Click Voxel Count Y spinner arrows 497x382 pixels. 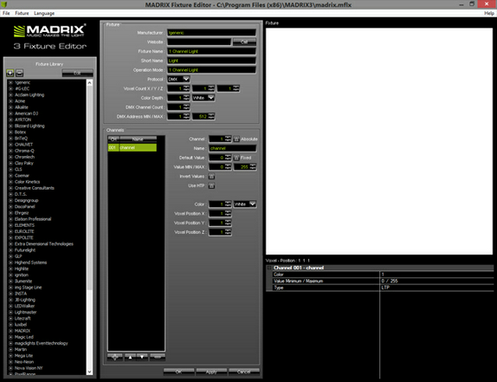point(211,88)
